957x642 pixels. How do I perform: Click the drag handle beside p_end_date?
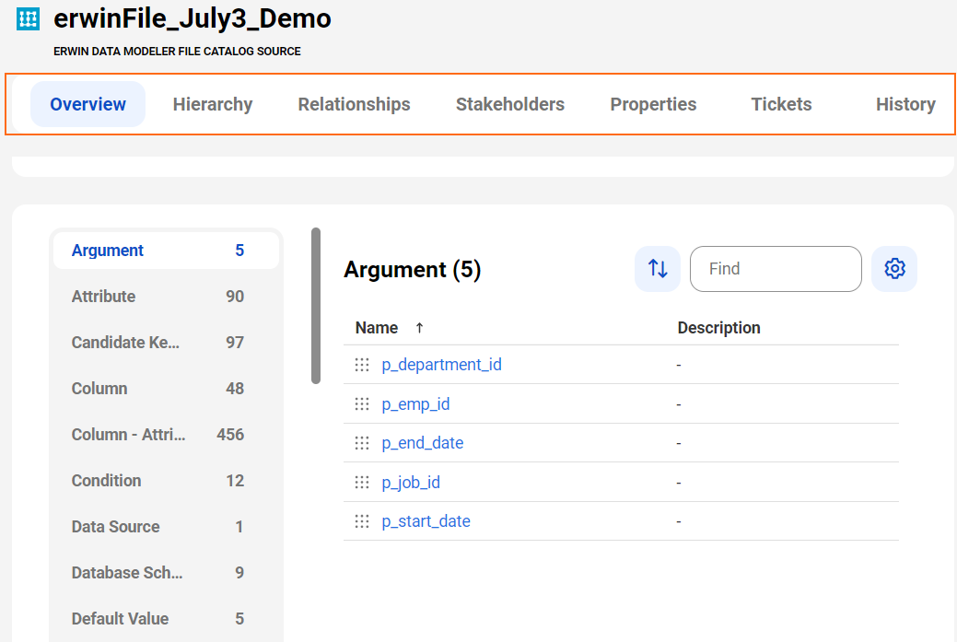362,443
